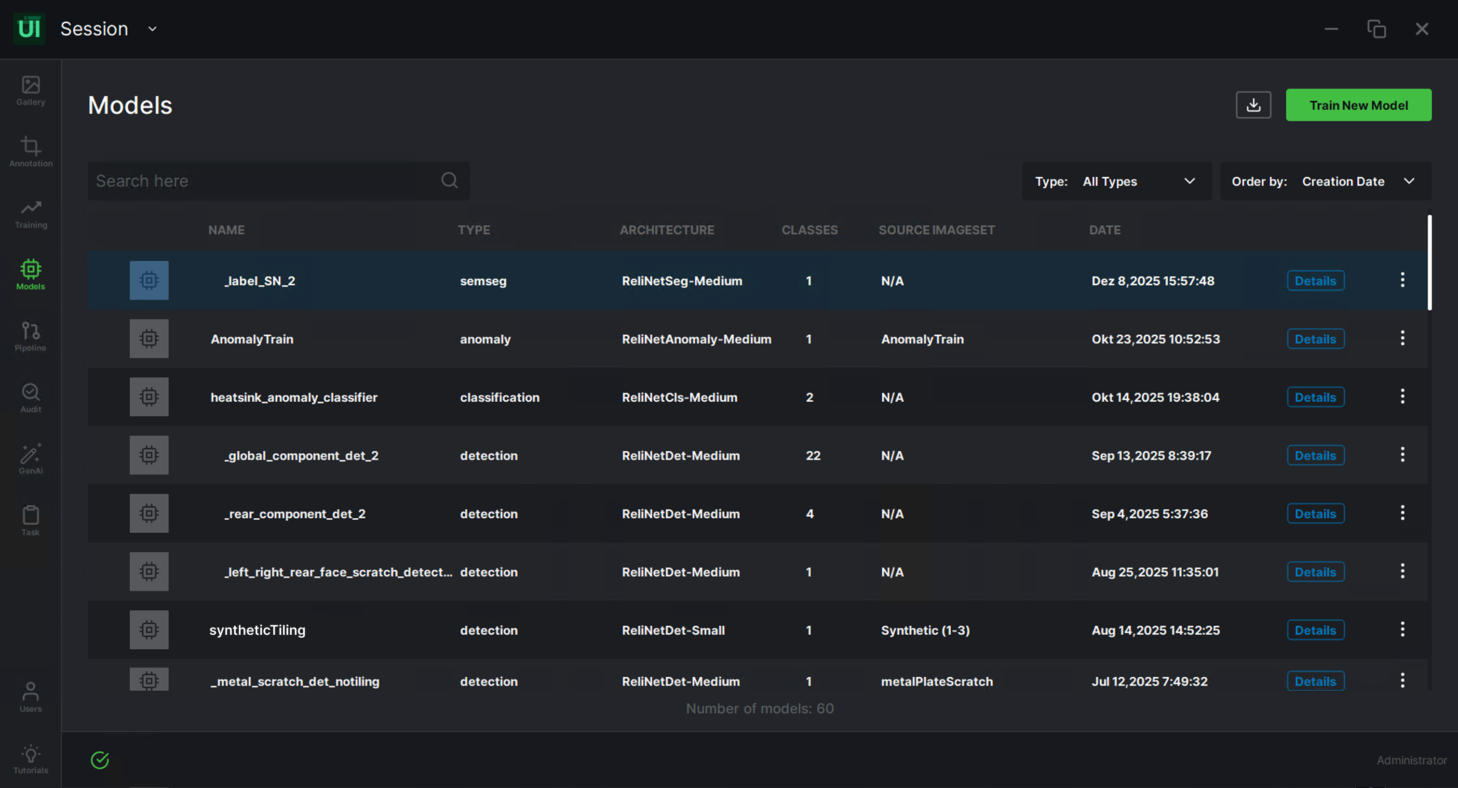Open three-dot menu for AnomalyTrain row
This screenshot has width=1458, height=788.
coord(1402,339)
